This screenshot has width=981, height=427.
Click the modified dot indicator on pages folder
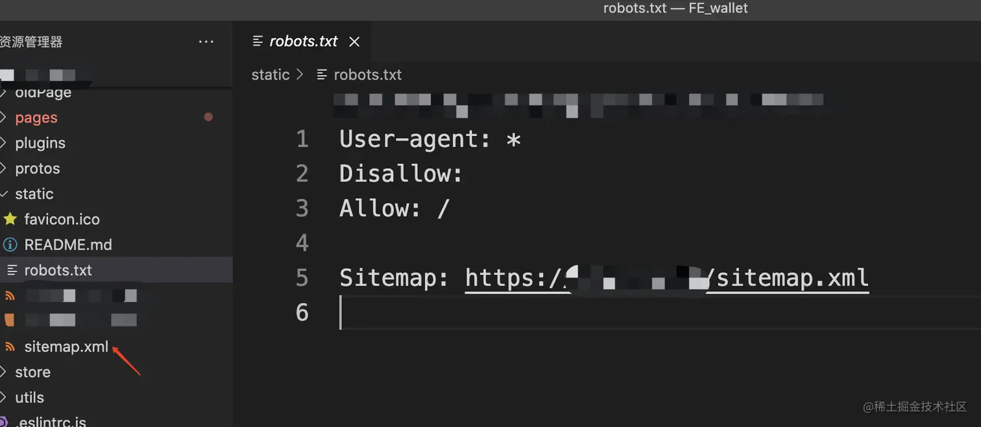(208, 117)
